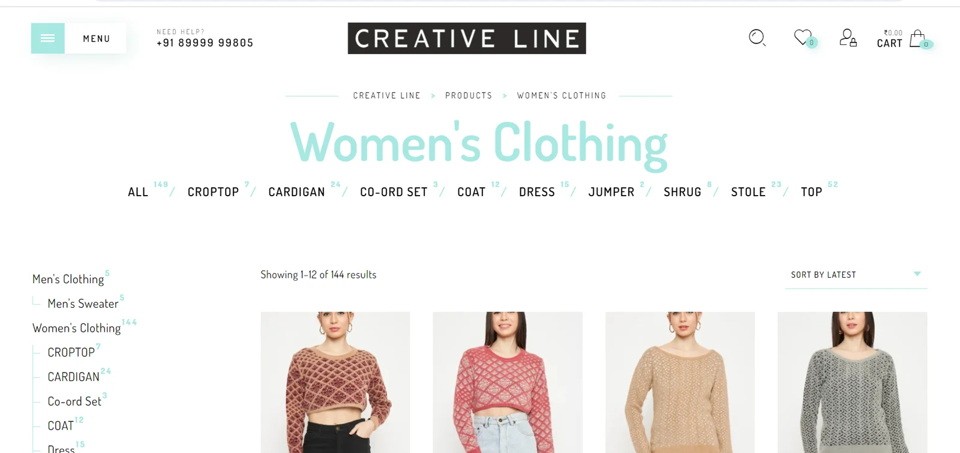Click the search magnifier icon
Image resolution: width=960 pixels, height=453 pixels.
[757, 38]
